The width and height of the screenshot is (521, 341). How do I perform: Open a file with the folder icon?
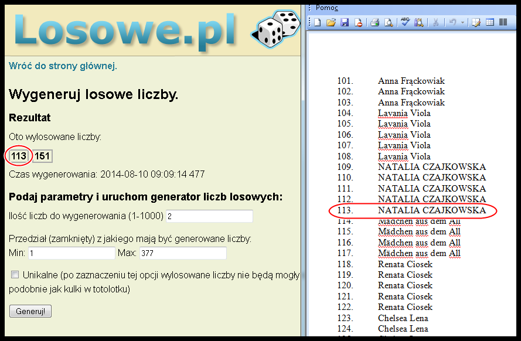coord(331,23)
